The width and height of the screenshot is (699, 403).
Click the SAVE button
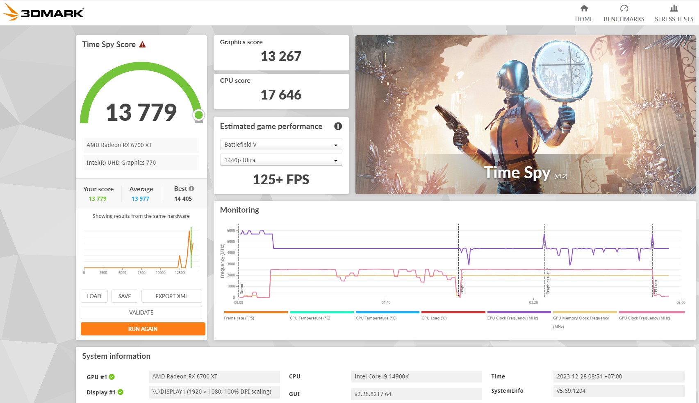(x=125, y=296)
